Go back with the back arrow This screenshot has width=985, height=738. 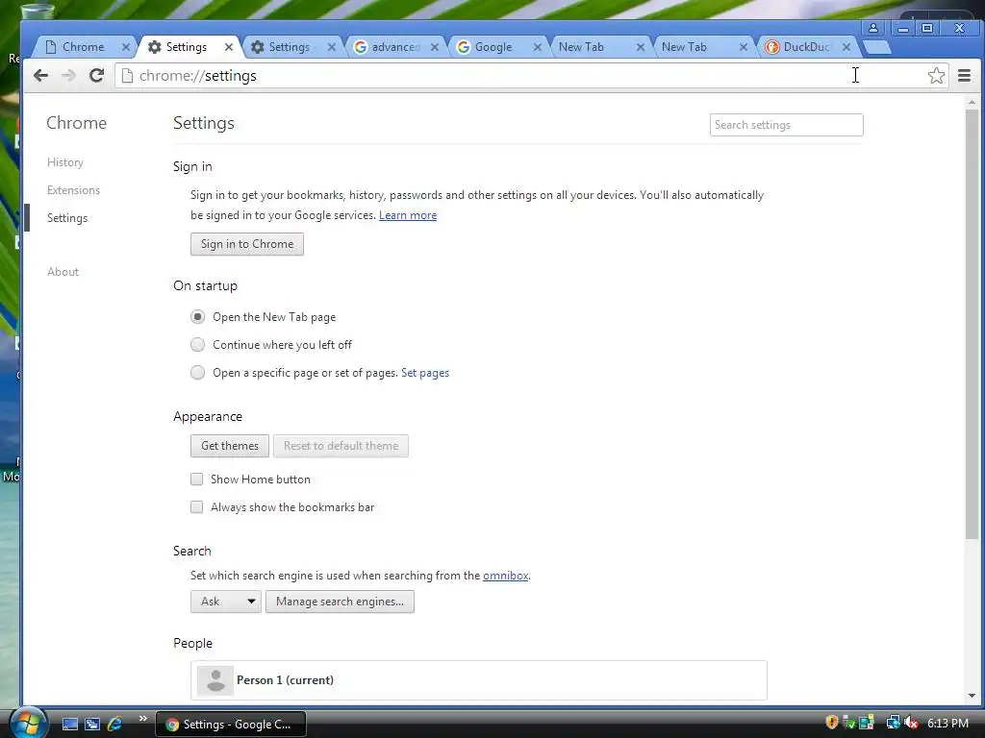click(40, 76)
